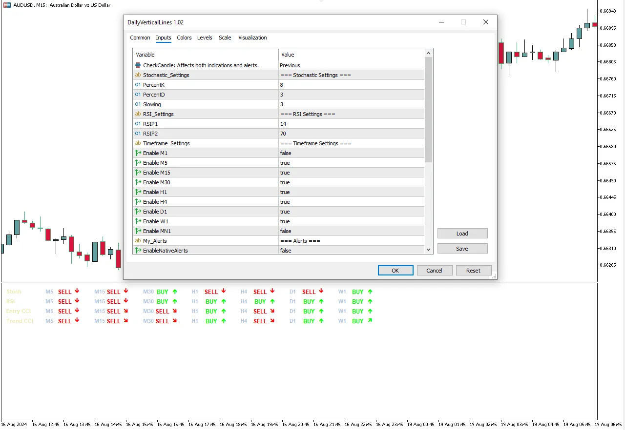
Task: Click the boolean icon beside EnableNativeAlerts
Action: [x=138, y=251]
